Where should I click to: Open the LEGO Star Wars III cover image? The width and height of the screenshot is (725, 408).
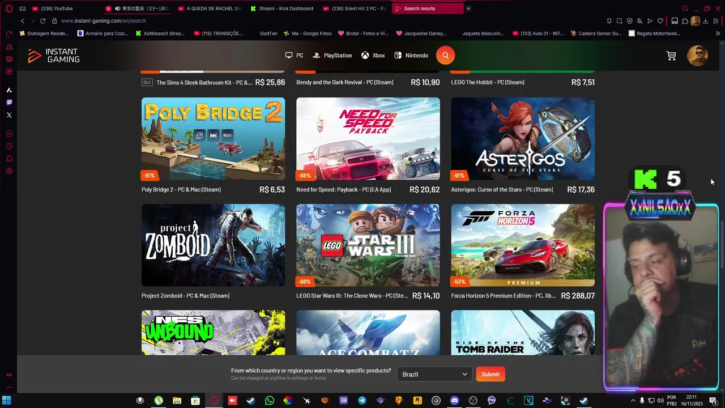coord(368,245)
